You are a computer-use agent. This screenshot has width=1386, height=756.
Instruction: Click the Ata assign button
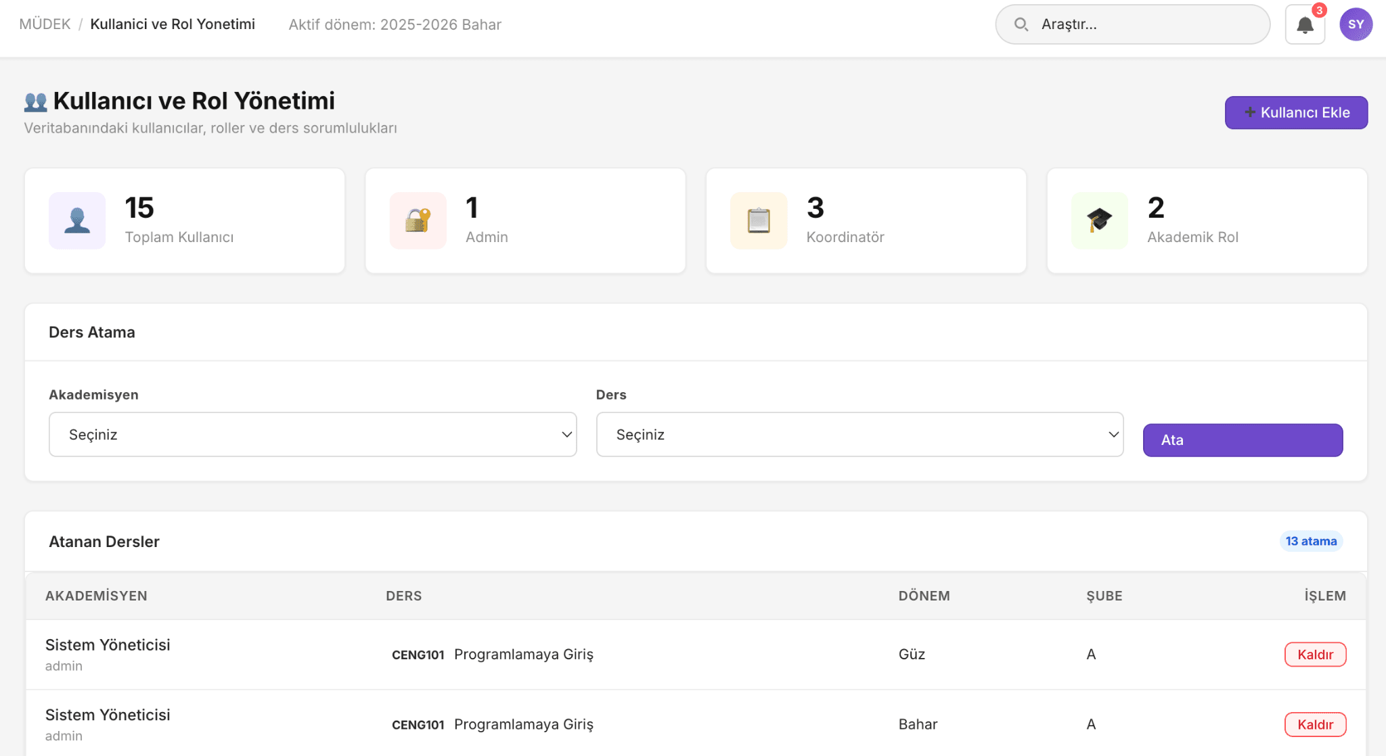1243,440
